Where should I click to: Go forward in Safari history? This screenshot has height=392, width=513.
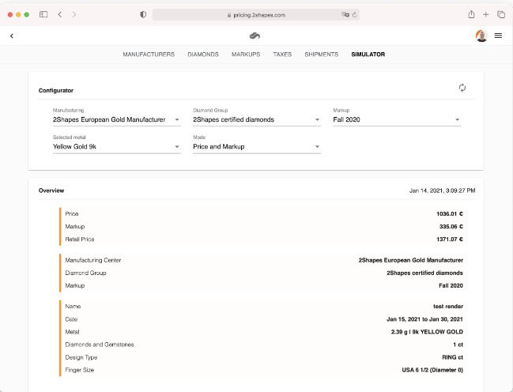74,14
